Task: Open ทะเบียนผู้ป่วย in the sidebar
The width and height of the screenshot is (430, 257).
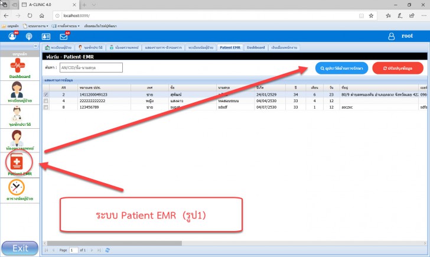Action: 17,90
